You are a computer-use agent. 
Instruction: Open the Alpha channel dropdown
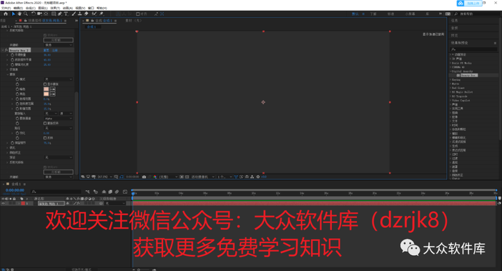(x=59, y=118)
